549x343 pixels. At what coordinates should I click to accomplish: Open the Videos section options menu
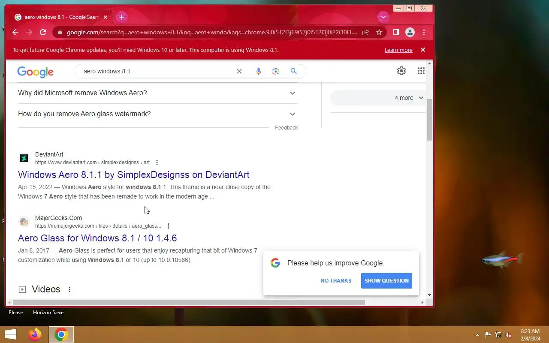69,289
